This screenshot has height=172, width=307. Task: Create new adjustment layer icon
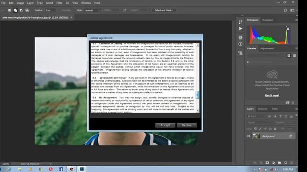click(x=273, y=162)
